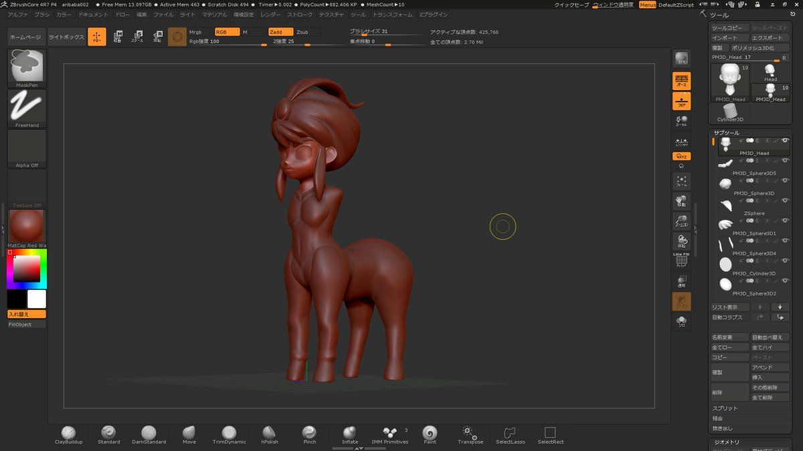Toggle the XYZ rotation button
Viewport: 803px width, 451px height.
[x=681, y=156]
